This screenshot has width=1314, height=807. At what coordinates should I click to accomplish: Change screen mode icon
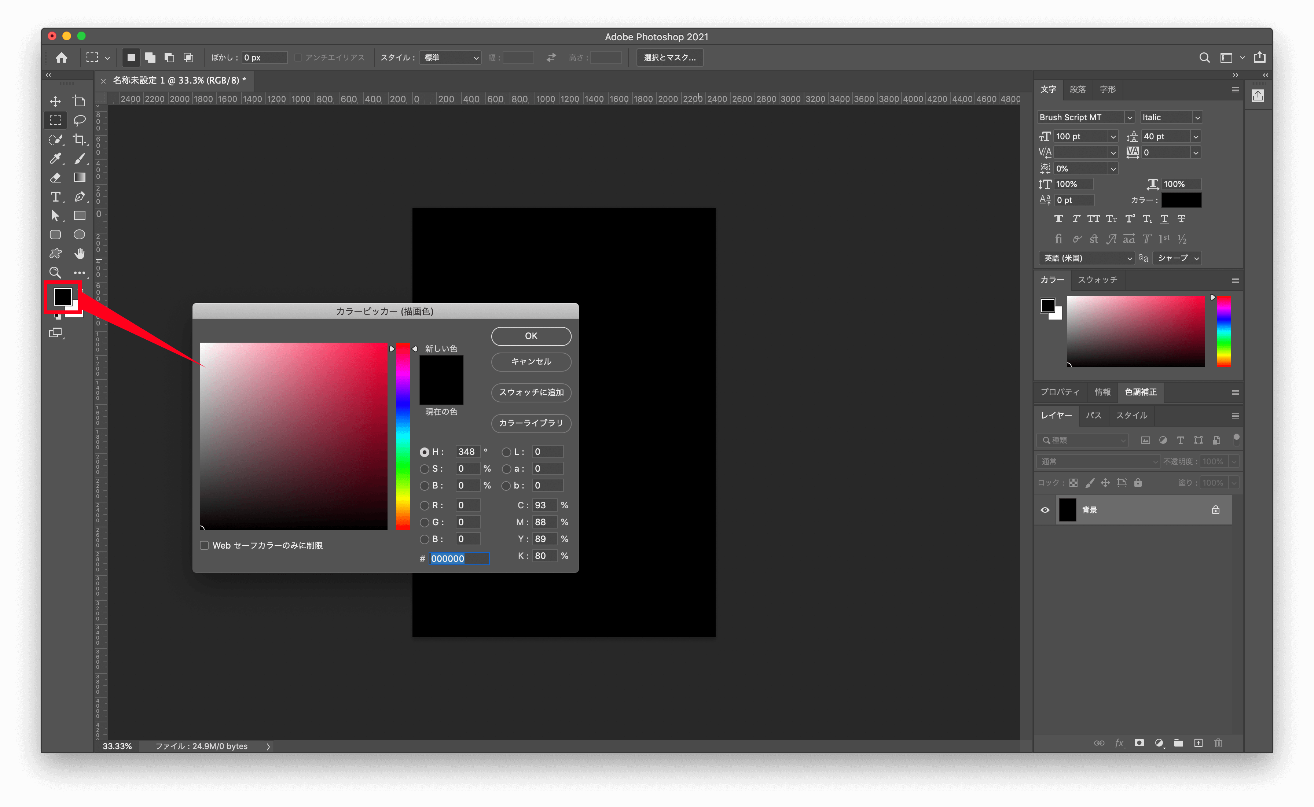click(55, 333)
